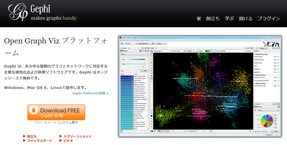
Task: Click the orange Download FREE Gephi button
Action: (56, 112)
